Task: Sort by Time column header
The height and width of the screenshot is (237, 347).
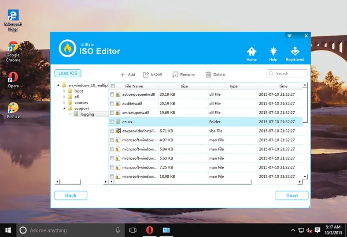Action: pyautogui.click(x=283, y=86)
